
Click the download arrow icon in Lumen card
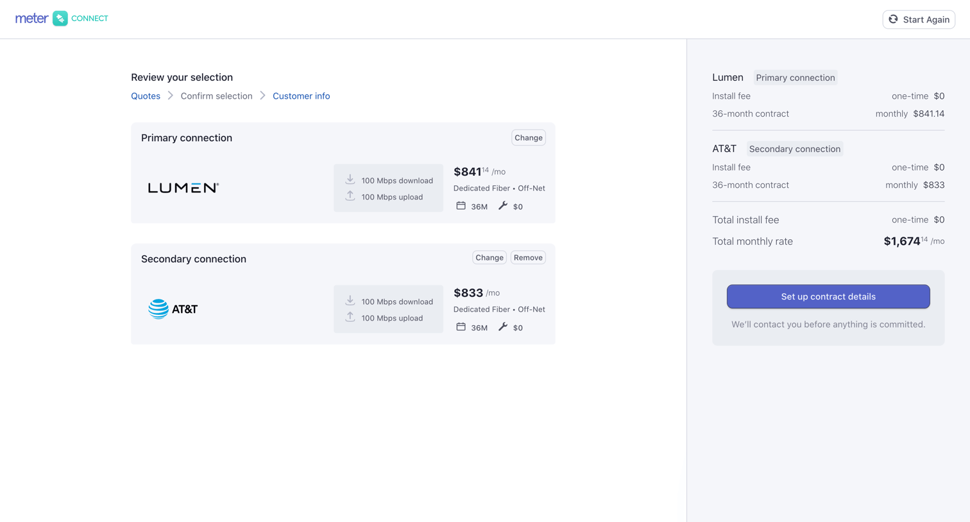[350, 180]
